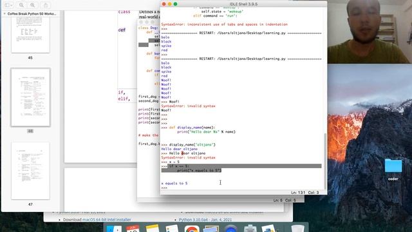Viewport: 412px width, 232px height.
Task: Click 'Ln: 5' in editor status bar
Action: tap(277, 200)
